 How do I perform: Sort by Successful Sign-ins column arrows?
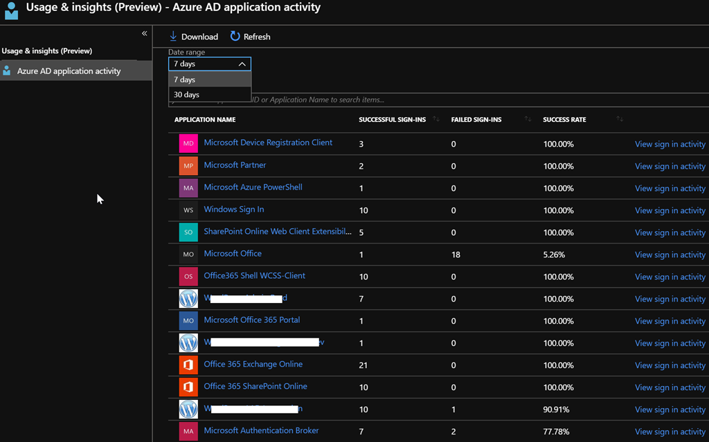coord(436,120)
